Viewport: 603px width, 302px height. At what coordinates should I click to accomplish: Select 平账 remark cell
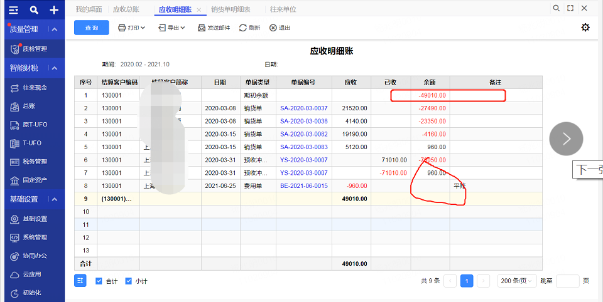point(496,185)
